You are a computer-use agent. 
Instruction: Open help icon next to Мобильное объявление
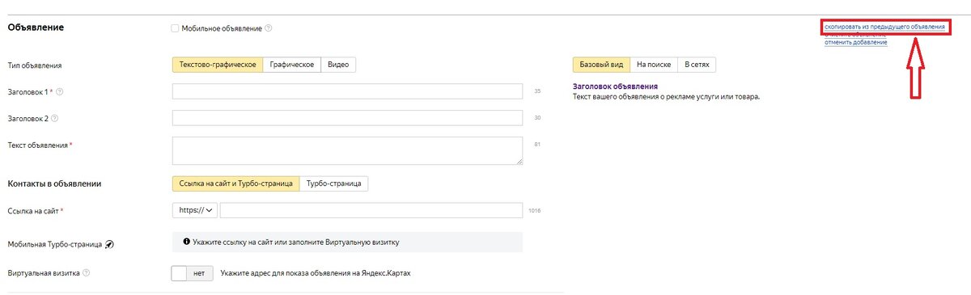269,28
